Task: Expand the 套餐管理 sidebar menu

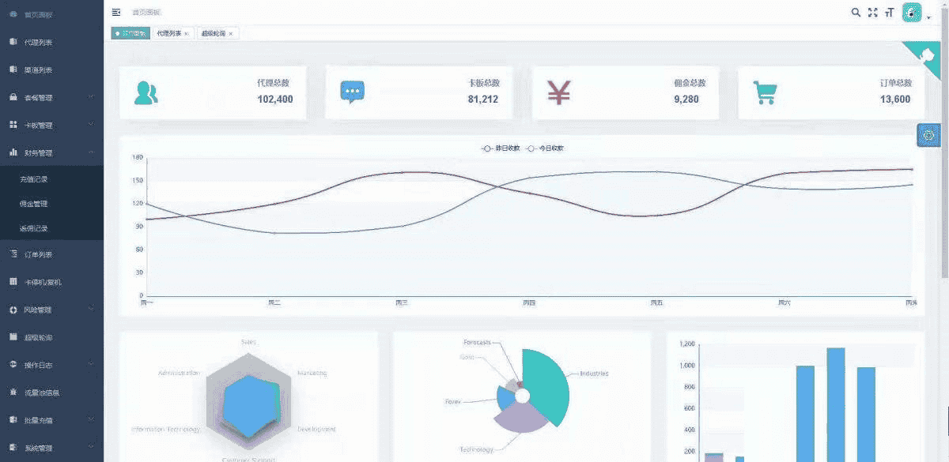Action: click(51, 98)
